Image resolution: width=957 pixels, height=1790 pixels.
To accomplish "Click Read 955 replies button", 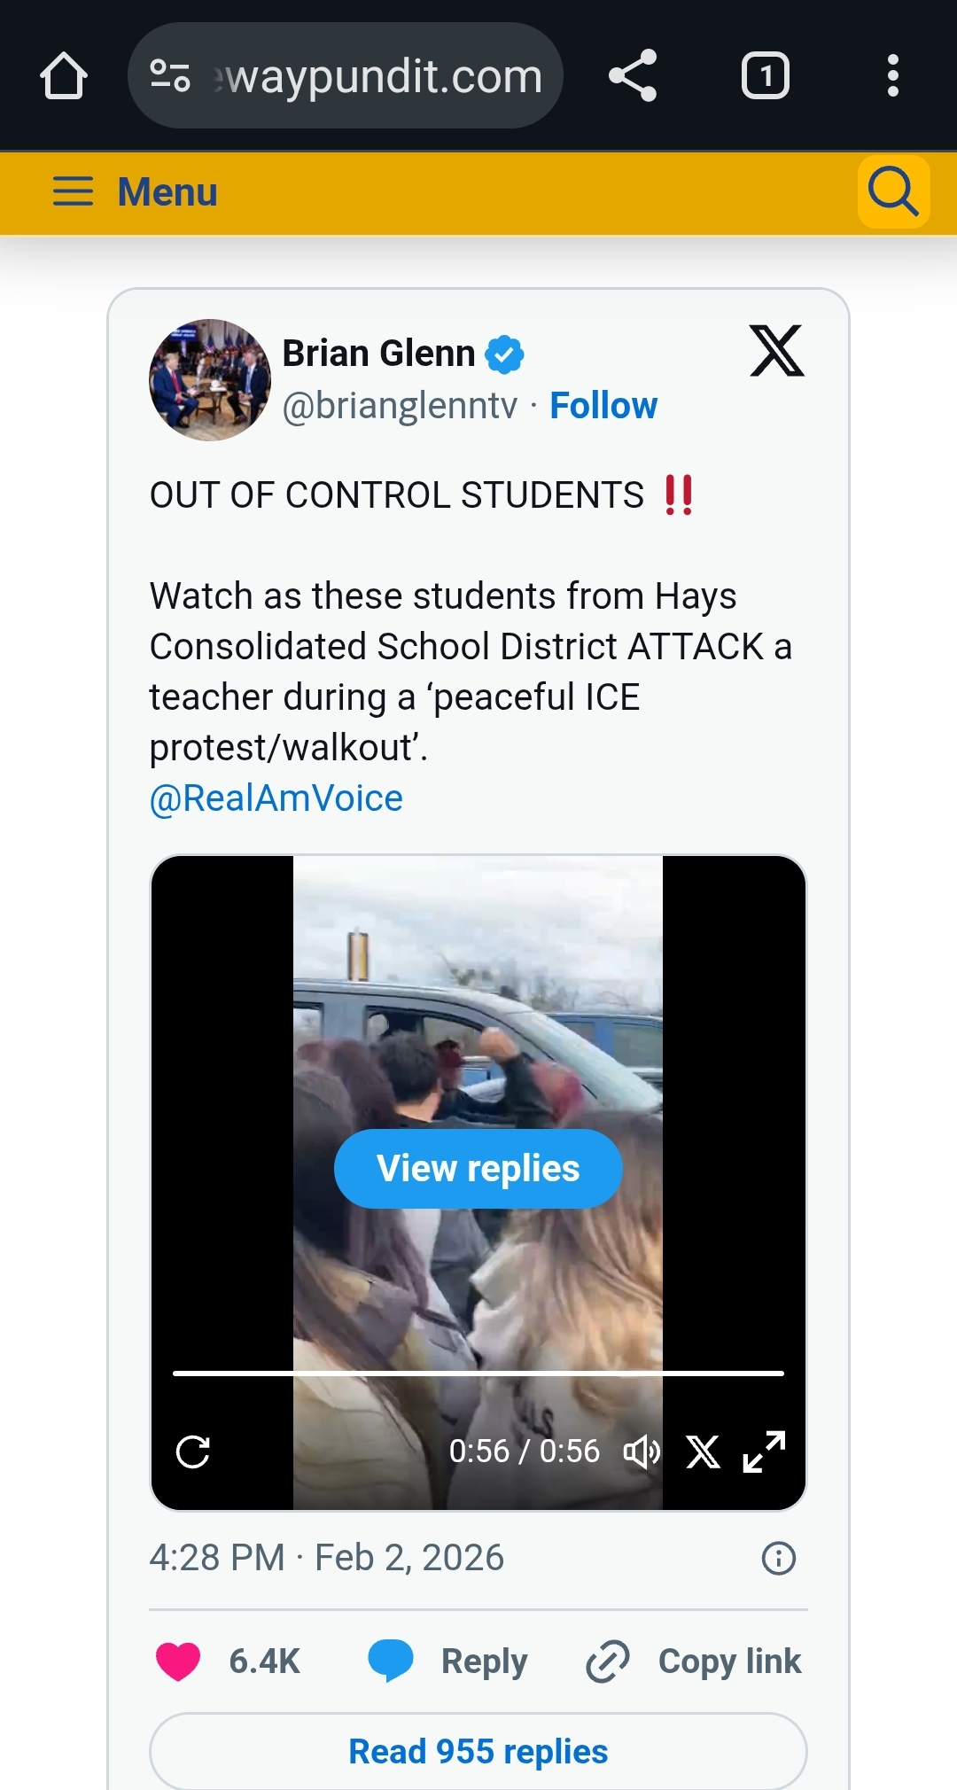I will (478, 1751).
